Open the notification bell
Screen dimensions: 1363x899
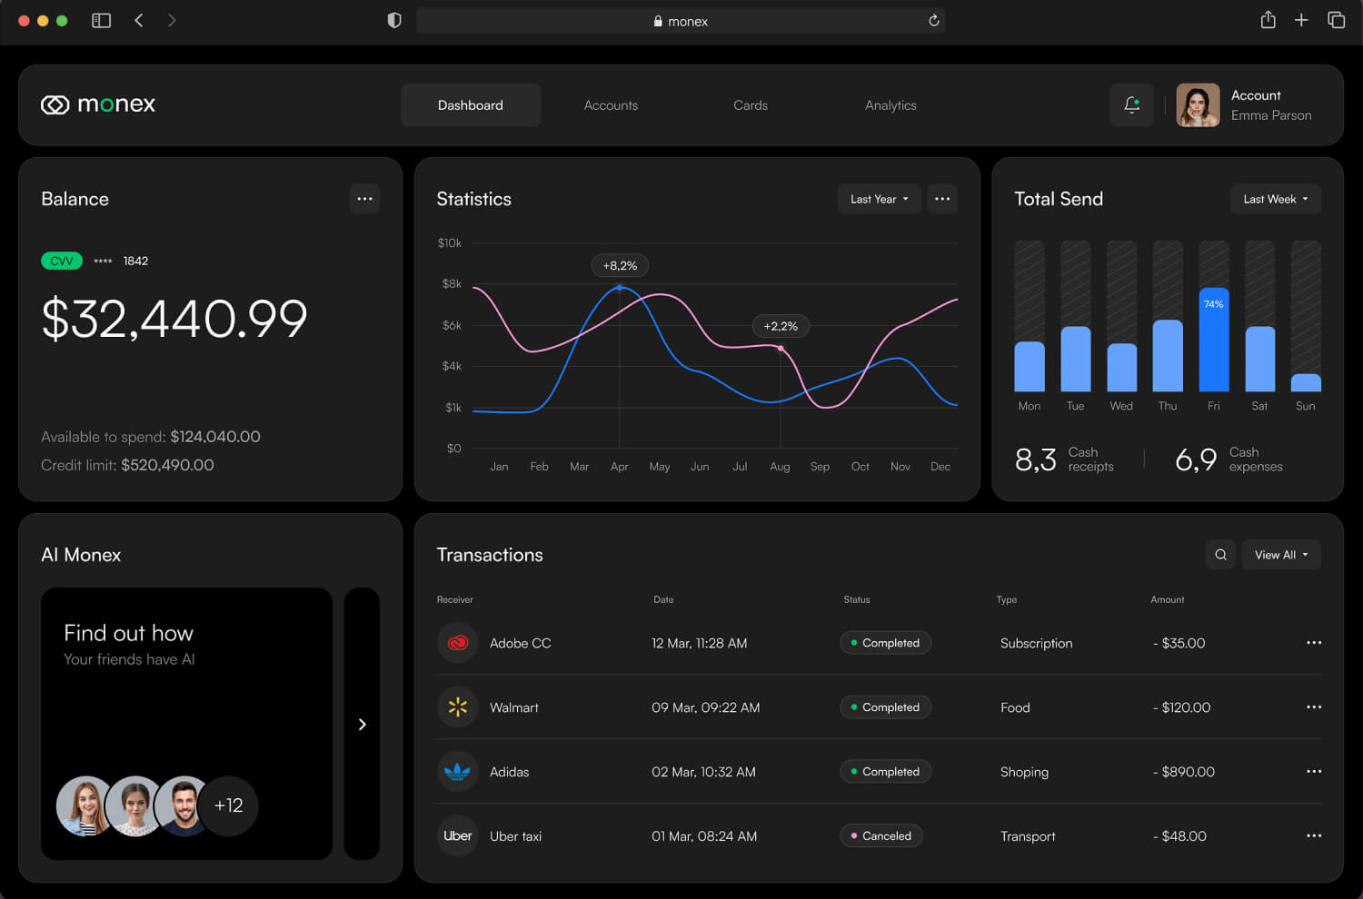click(1131, 104)
